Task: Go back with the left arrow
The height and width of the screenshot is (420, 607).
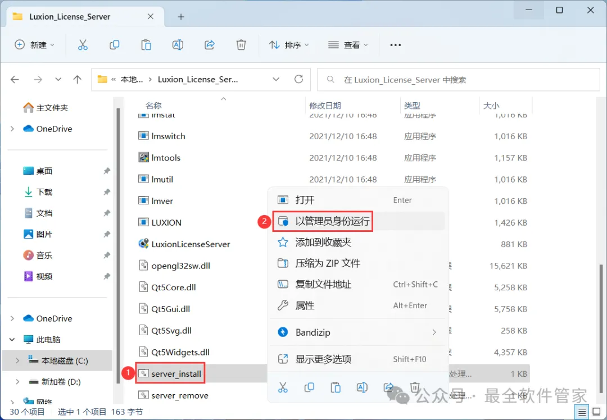Action: [15, 80]
